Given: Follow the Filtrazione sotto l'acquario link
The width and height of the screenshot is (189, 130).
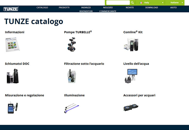Looking at the screenshot, I should 84,64.
